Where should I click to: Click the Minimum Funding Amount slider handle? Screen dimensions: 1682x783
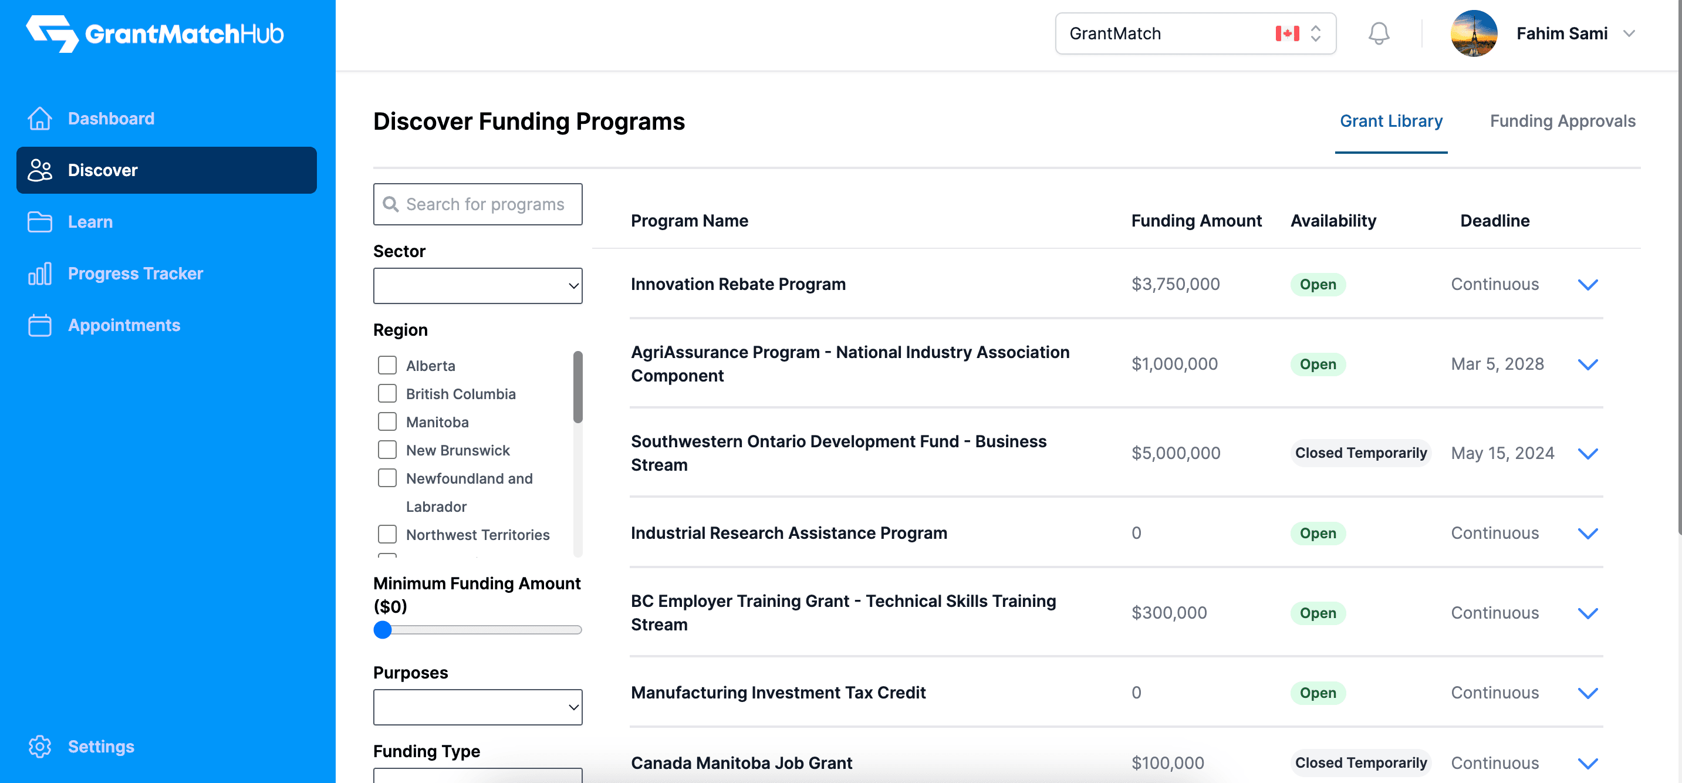[x=383, y=630]
